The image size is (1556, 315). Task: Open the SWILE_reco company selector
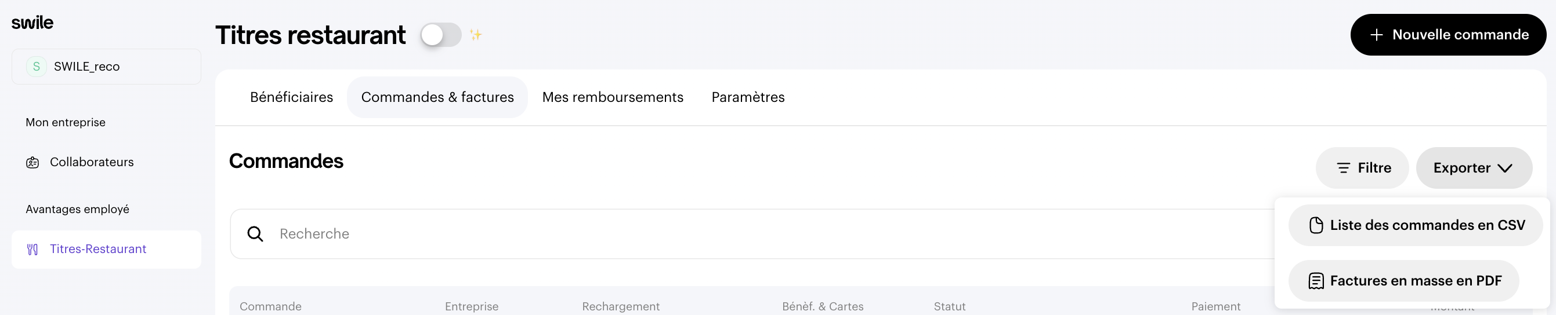click(106, 67)
